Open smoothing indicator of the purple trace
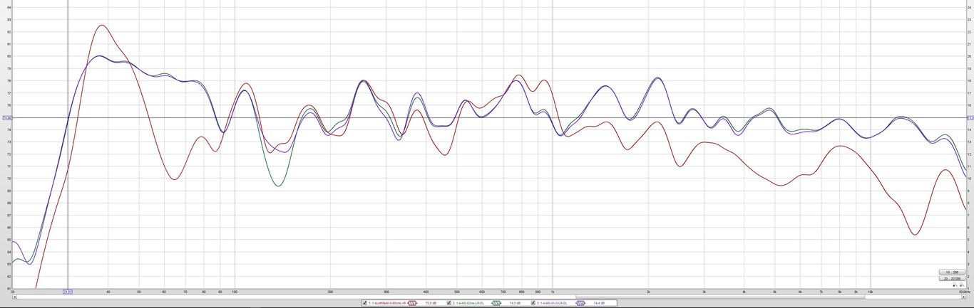The width and height of the screenshot is (974, 308). [580, 303]
